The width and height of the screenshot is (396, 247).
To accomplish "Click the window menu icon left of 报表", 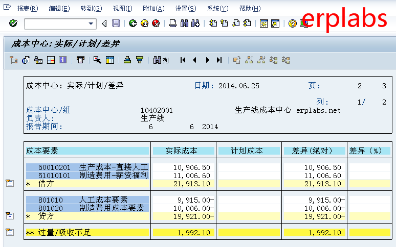I will point(7,7).
